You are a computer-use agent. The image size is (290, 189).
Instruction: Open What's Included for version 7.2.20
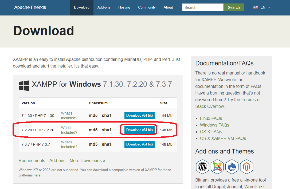coord(69,130)
